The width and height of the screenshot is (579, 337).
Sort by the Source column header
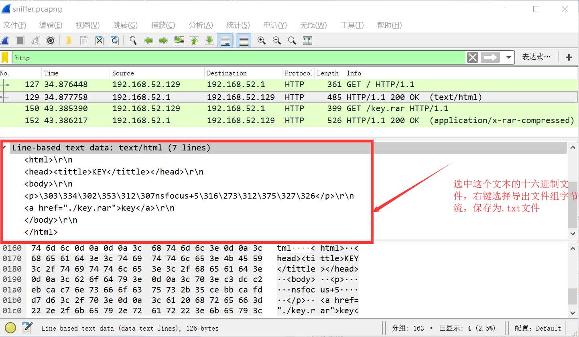pyautogui.click(x=157, y=73)
